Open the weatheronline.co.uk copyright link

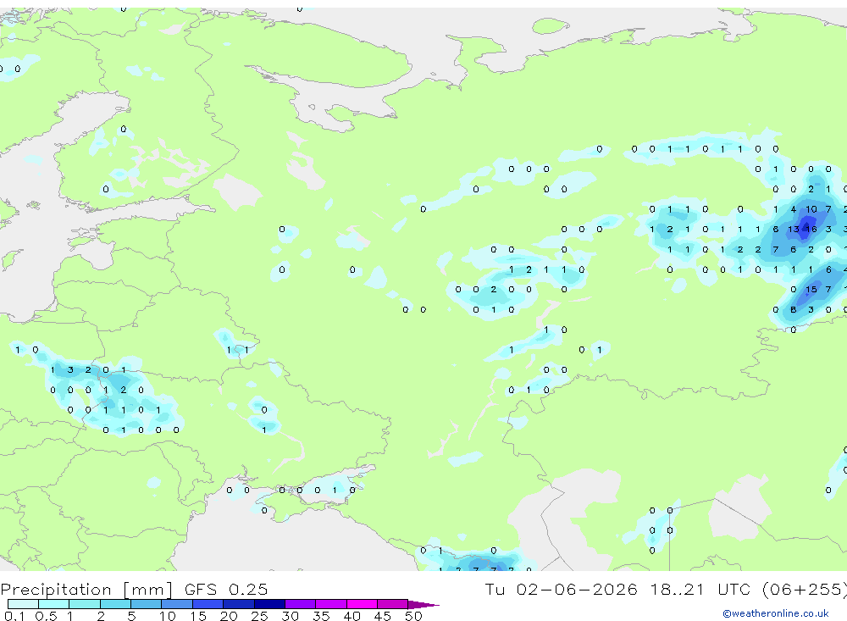click(x=776, y=613)
